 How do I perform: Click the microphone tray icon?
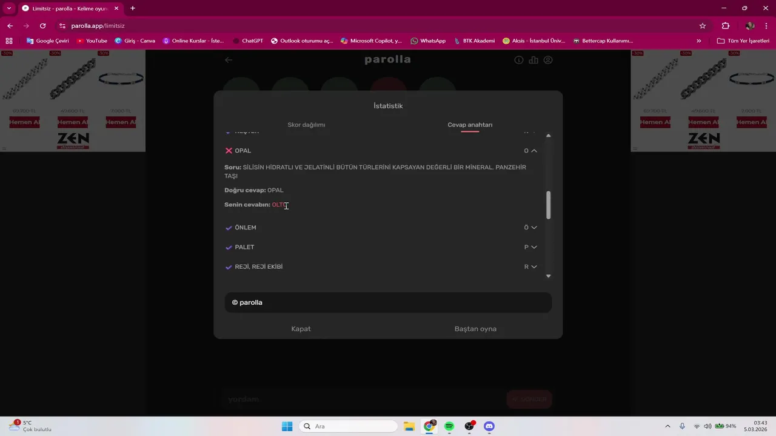point(683,426)
